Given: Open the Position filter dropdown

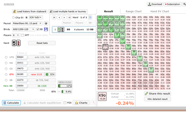Looking at the screenshot, I should (67, 23).
